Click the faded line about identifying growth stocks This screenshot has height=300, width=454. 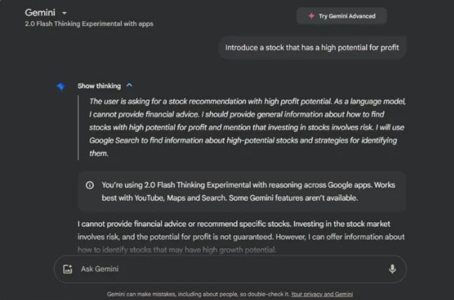tap(176, 250)
